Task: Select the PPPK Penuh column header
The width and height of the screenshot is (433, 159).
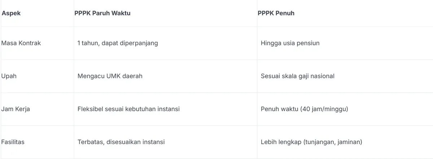Action: (x=276, y=13)
